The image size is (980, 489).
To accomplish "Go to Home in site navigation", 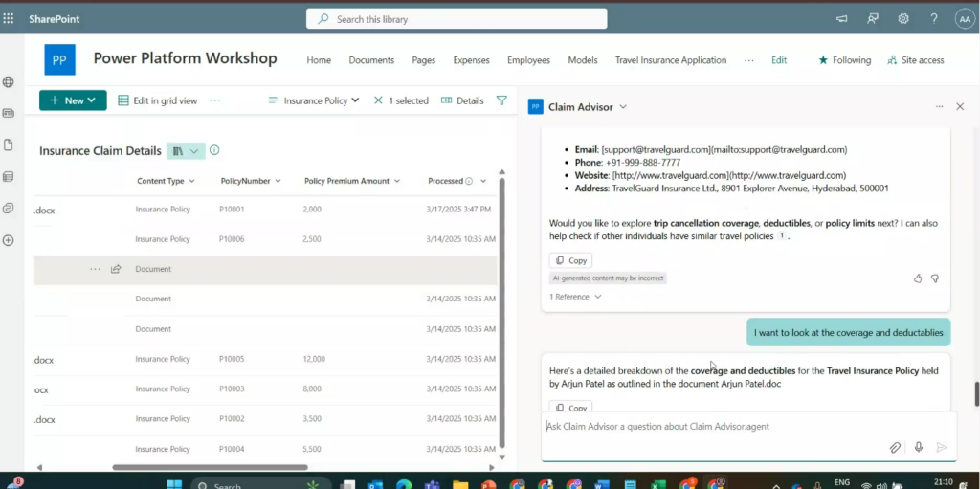I will [319, 60].
